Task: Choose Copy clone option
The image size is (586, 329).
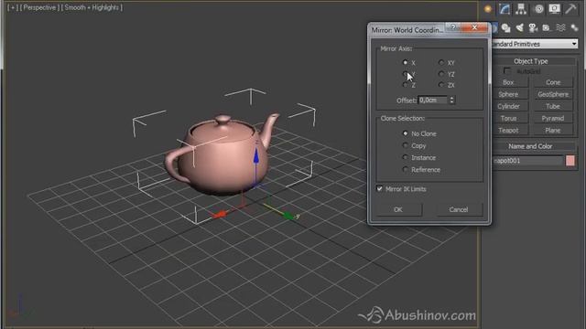Action: 405,145
